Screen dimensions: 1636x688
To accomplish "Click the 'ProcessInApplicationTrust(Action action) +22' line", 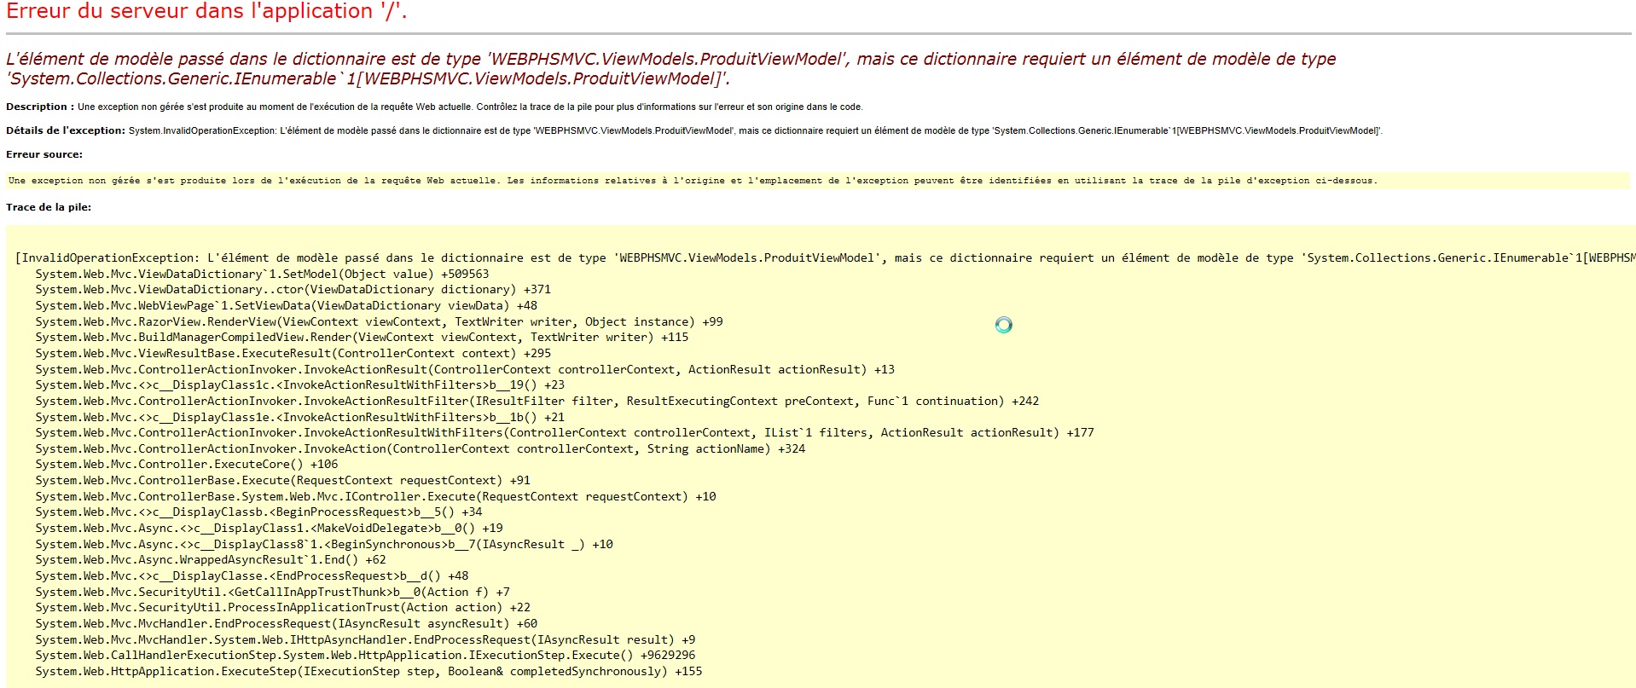I will click(282, 607).
